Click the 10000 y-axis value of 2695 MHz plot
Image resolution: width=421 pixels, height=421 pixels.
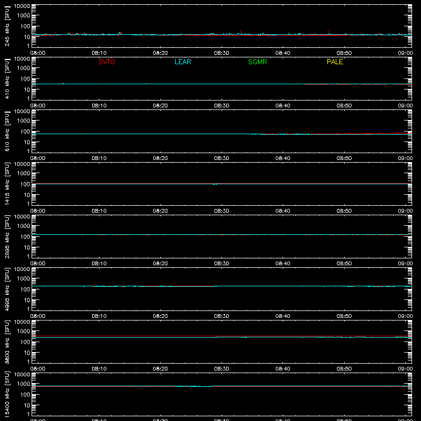(22, 216)
